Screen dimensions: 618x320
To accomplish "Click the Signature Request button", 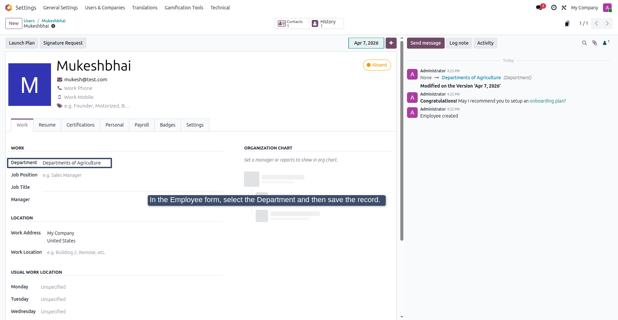I will 63,43.
